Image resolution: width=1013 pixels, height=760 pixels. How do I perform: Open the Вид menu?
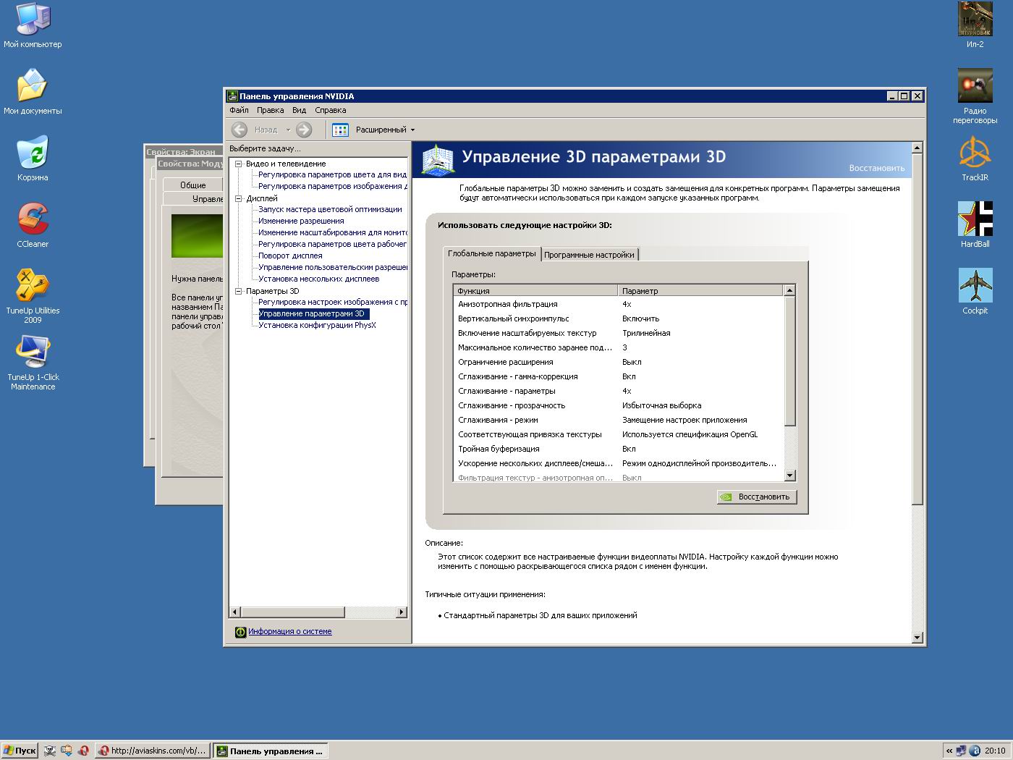pos(299,110)
